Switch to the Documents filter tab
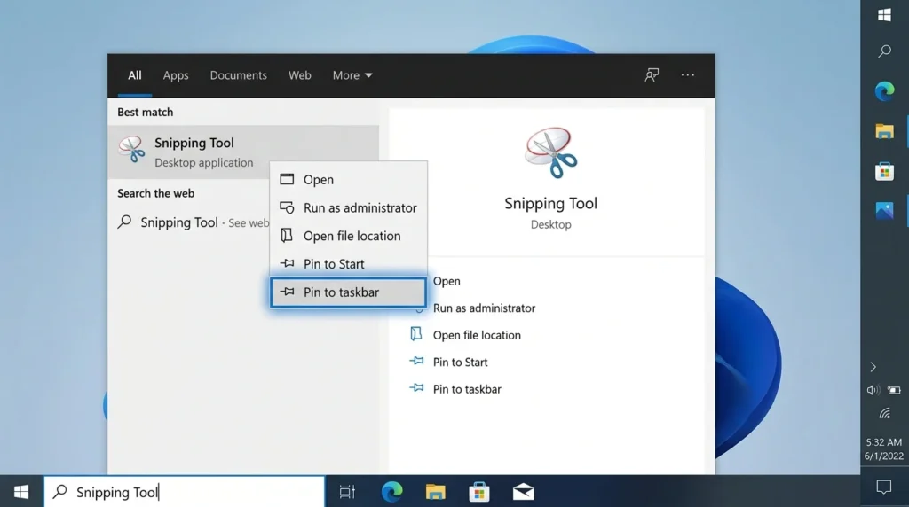 (x=238, y=75)
